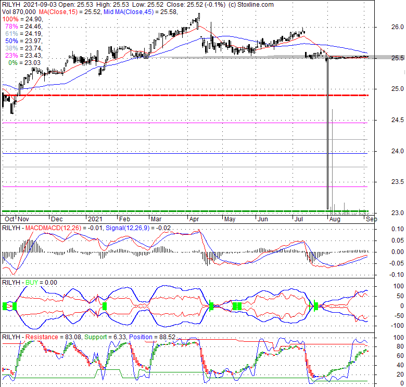This screenshot has height=387, width=406.
Task: Click the Dec label on the time axis
Action: coord(57,219)
